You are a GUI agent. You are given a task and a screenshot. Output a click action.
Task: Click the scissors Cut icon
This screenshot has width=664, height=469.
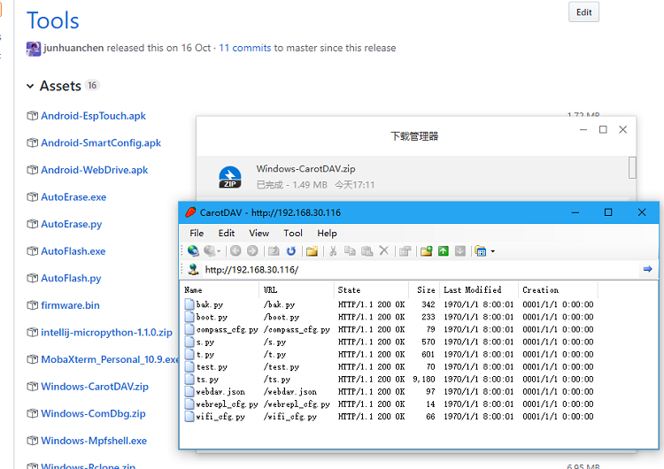333,251
